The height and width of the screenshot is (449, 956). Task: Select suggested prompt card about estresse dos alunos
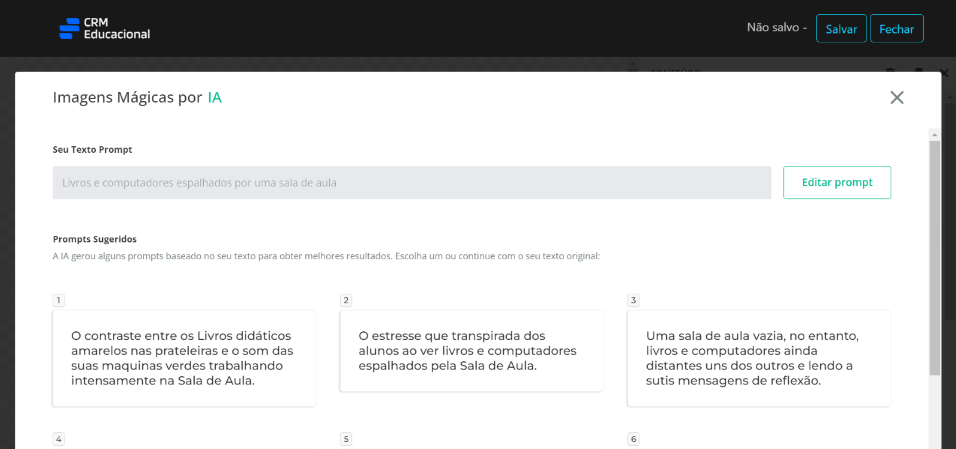[471, 351]
